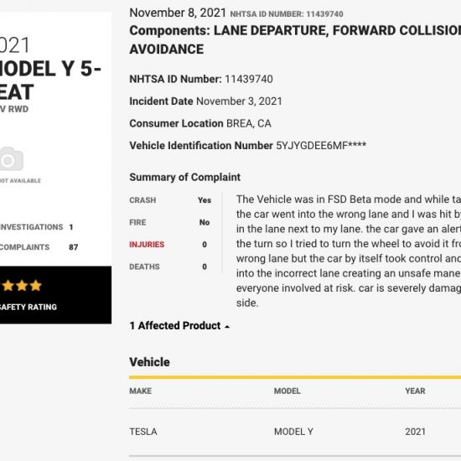Click the Injuries label in red
The height and width of the screenshot is (461, 461).
coord(147,245)
